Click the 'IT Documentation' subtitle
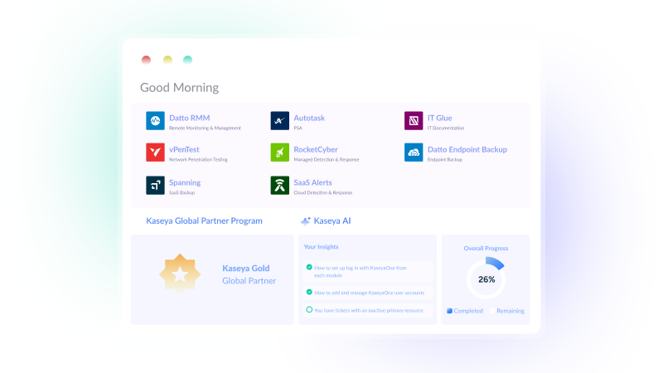This screenshot has height=373, width=663. (x=446, y=128)
